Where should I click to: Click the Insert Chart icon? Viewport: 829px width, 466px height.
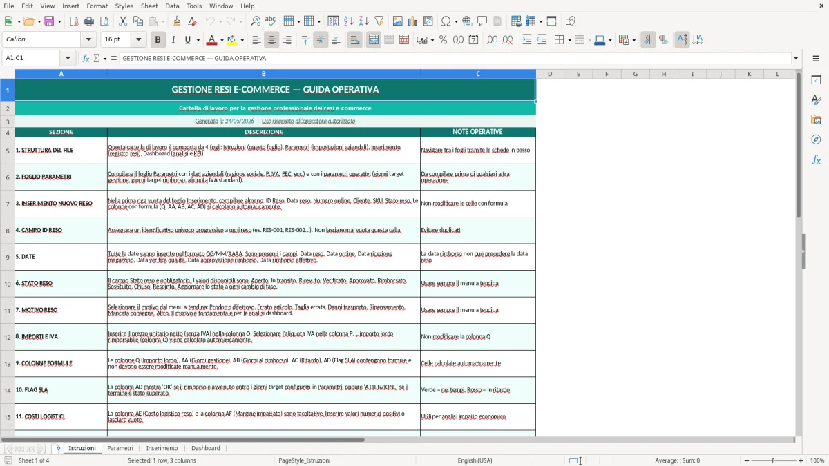pyautogui.click(x=413, y=21)
